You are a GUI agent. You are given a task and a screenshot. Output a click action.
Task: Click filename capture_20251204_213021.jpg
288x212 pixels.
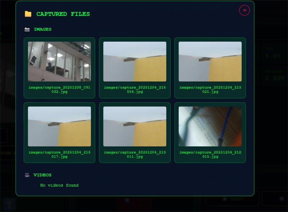[210, 89]
